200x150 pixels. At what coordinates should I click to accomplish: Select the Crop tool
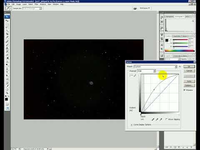pyautogui.click(x=7, y=34)
